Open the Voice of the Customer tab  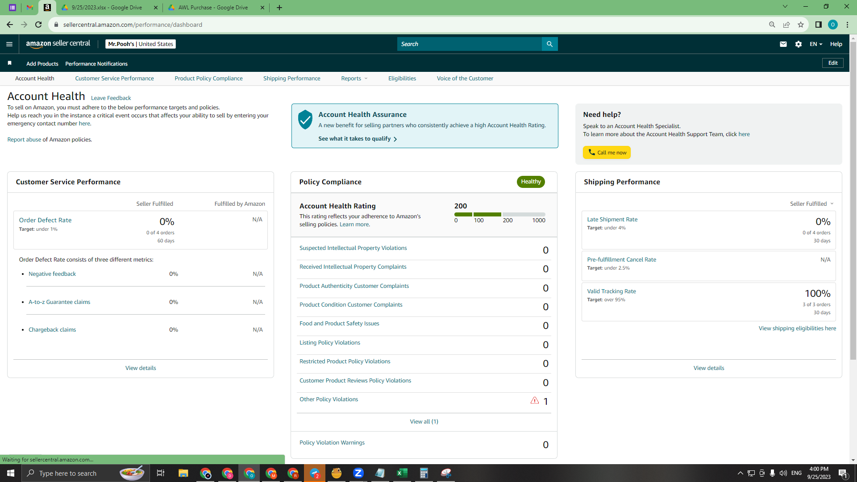465,79
